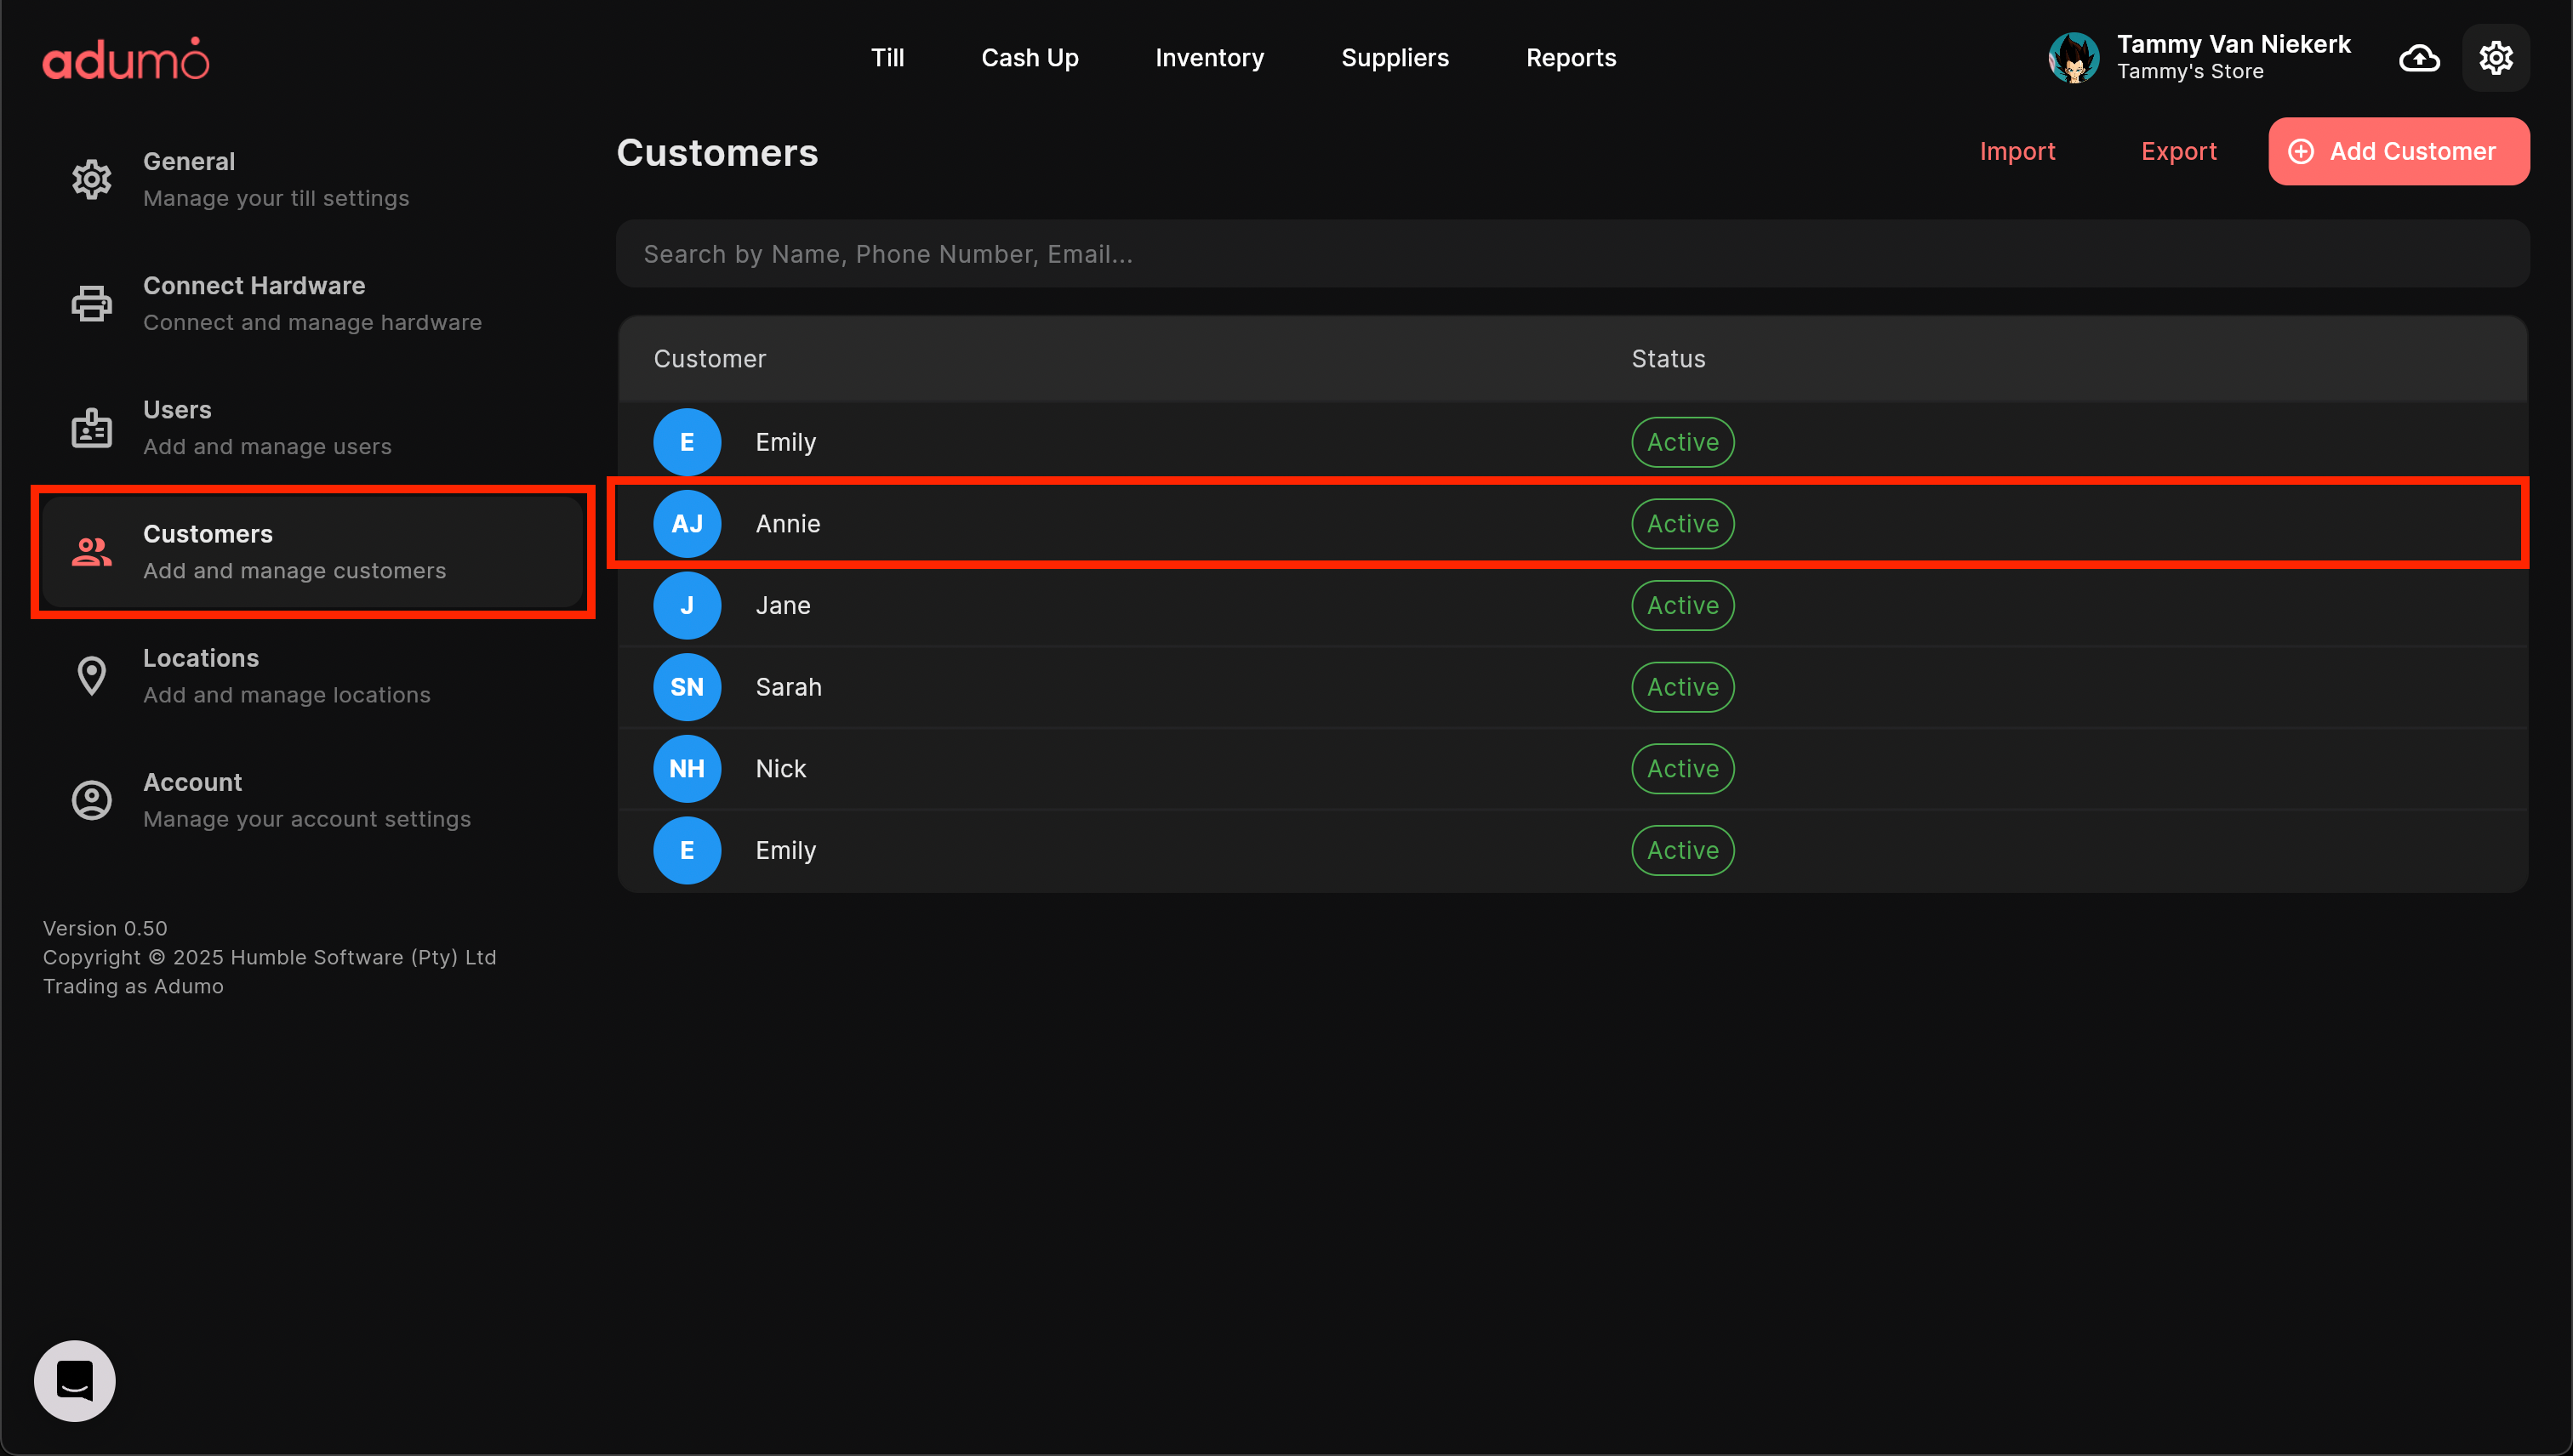
Task: Click the Tammy's Store label
Action: (x=2190, y=72)
